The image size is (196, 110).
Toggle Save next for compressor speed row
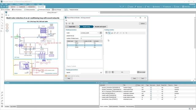[151, 91]
